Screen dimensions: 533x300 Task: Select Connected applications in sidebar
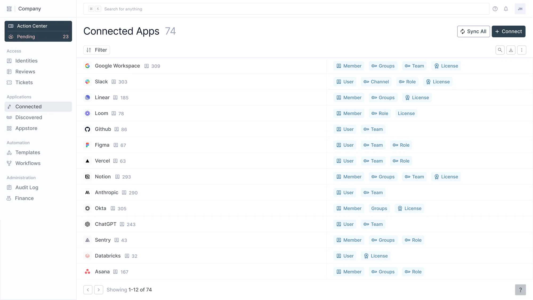tap(38, 107)
